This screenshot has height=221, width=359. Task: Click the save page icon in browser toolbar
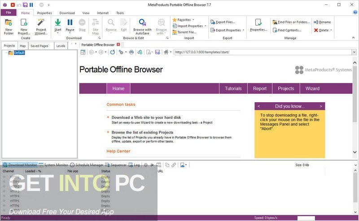point(158,52)
